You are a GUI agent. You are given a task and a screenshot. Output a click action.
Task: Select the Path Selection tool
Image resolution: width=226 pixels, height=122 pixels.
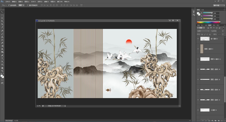2,61
